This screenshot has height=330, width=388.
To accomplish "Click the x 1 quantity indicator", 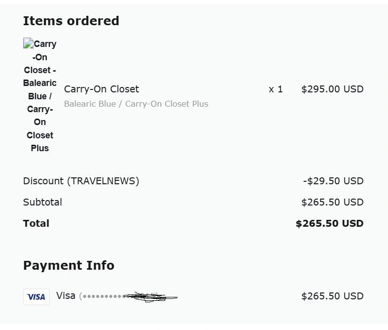I will tap(276, 89).
